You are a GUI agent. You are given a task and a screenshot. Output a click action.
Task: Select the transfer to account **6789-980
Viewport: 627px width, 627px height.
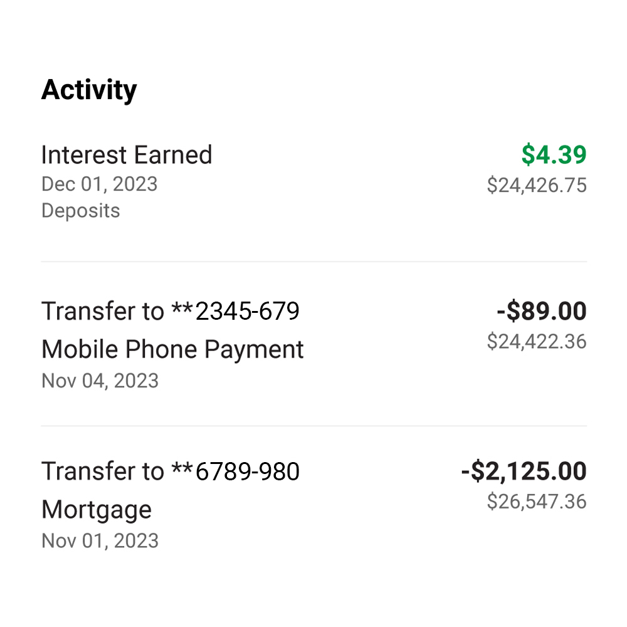point(170,471)
